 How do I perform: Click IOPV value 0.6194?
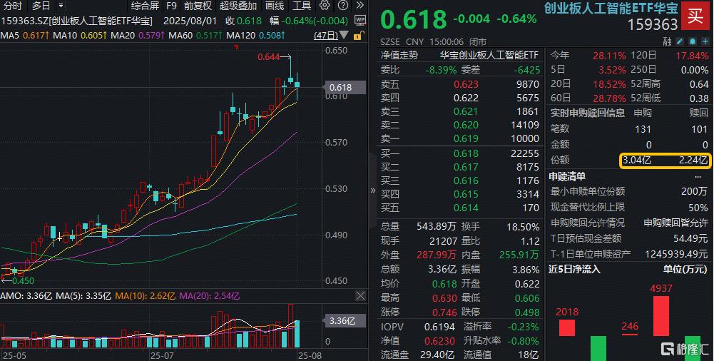(439, 327)
